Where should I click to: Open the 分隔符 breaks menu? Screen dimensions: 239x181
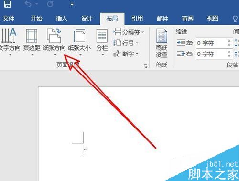(x=129, y=32)
